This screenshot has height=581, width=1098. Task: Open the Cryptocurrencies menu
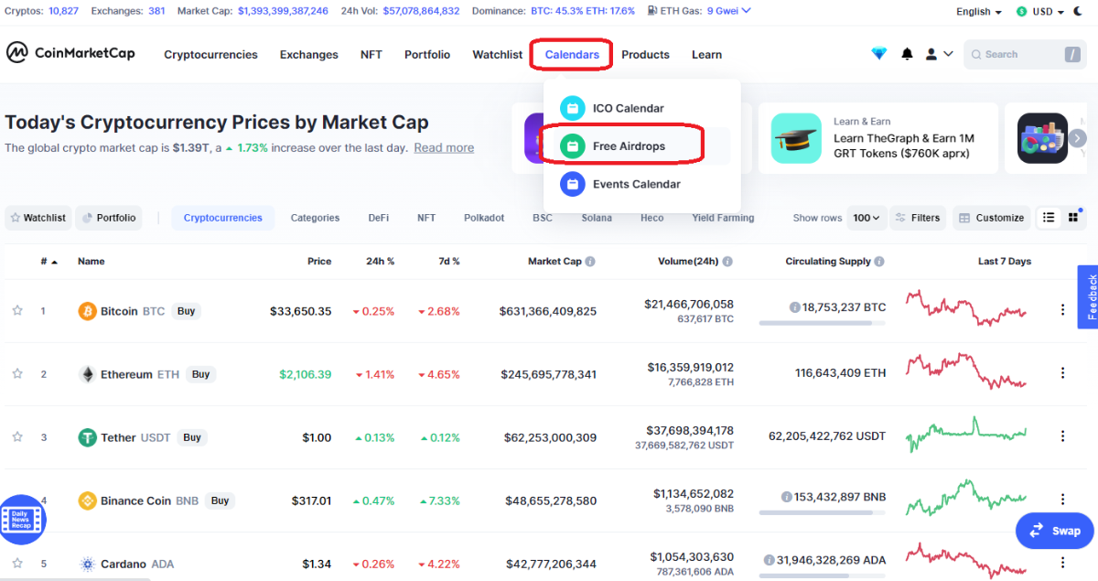tap(210, 55)
